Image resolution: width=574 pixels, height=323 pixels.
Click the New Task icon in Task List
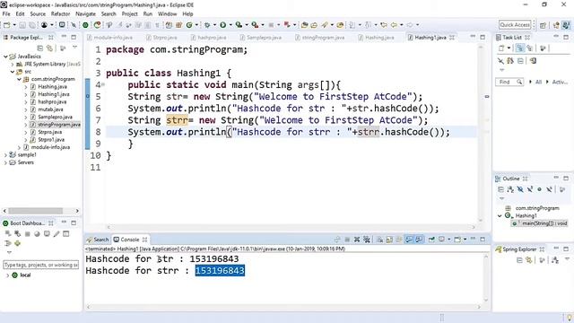(x=501, y=48)
